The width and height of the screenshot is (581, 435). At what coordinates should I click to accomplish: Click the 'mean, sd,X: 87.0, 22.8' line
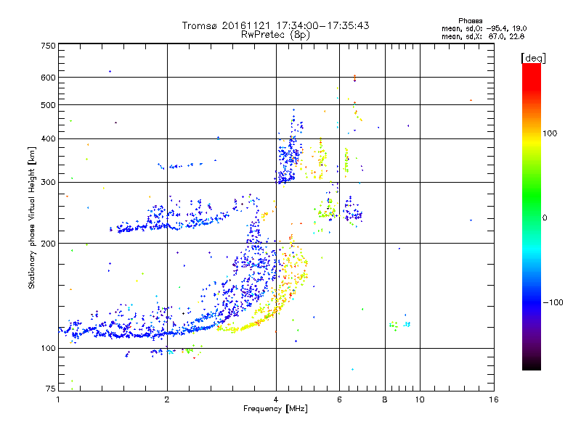[483, 36]
